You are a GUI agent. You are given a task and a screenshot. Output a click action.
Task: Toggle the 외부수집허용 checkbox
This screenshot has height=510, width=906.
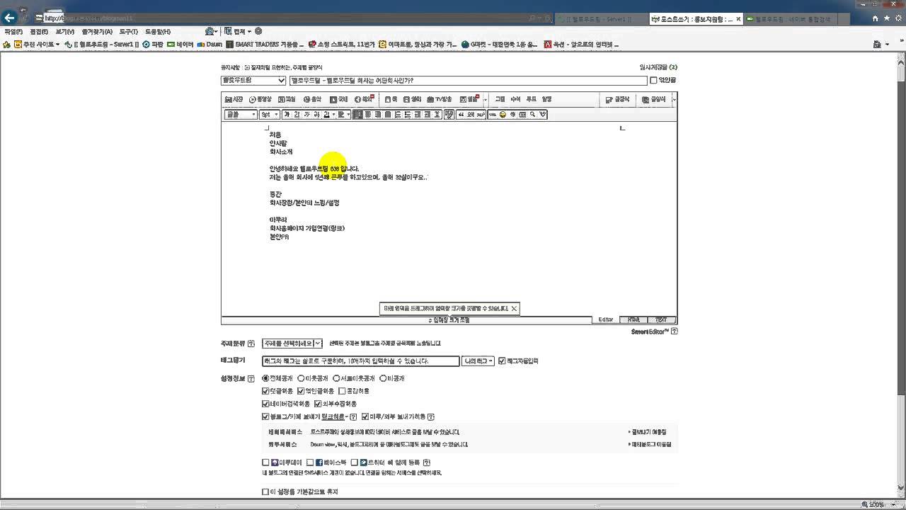coord(318,404)
